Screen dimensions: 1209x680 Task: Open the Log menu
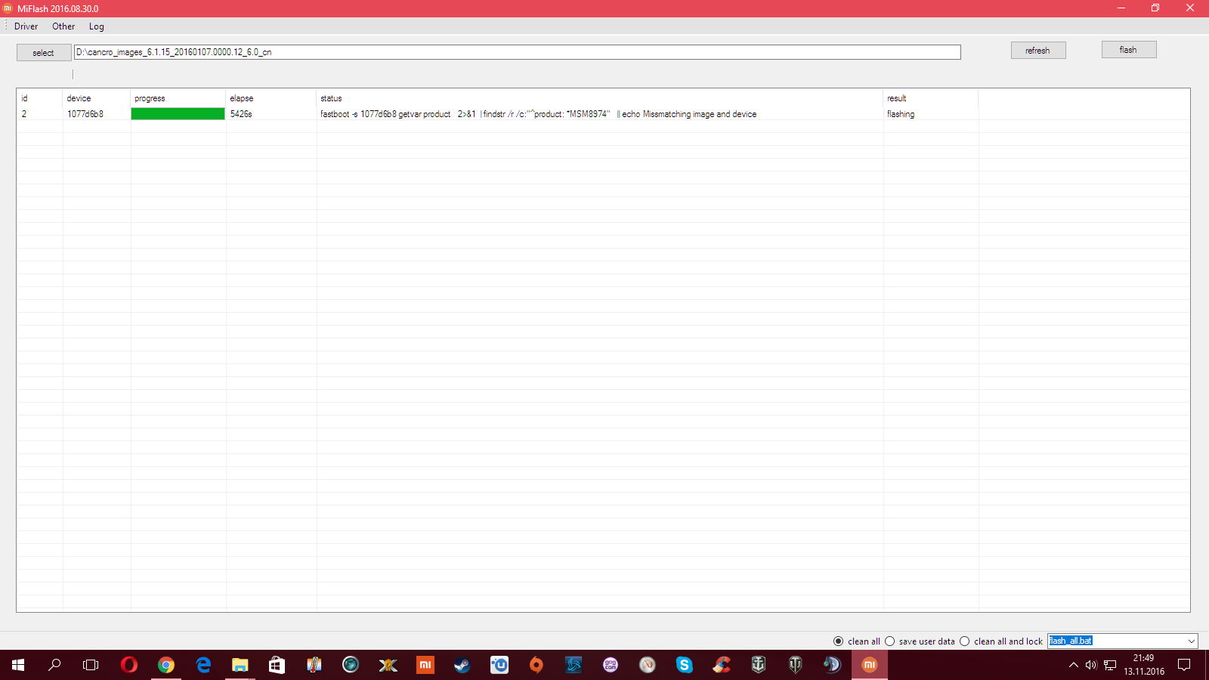[x=96, y=26]
